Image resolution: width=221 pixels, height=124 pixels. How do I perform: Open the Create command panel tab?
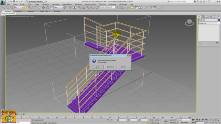tap(199, 17)
